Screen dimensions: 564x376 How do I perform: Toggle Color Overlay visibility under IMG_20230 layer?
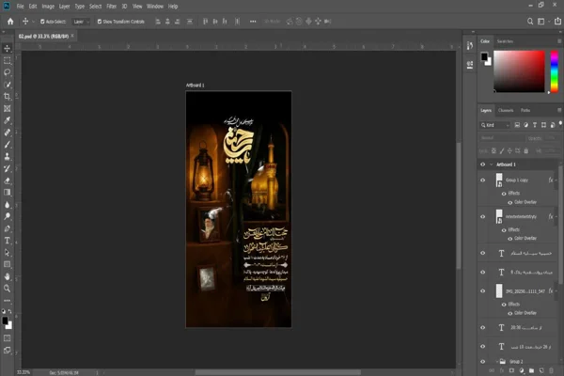pyautogui.click(x=509, y=313)
